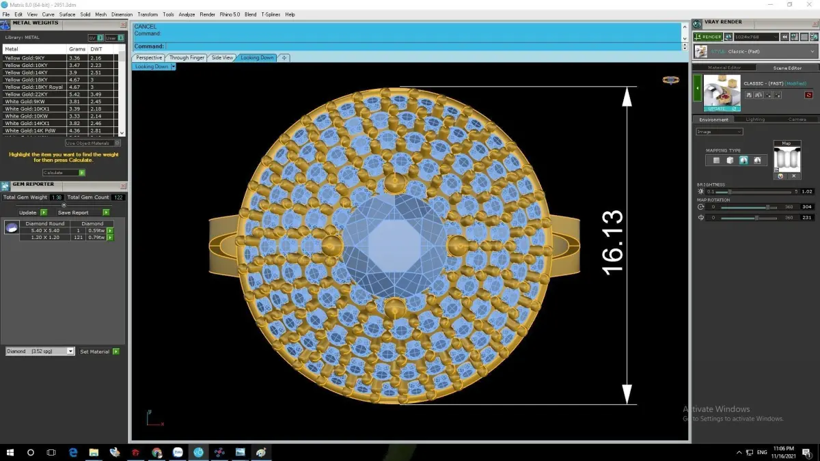Click the rewind arrows icon in VRay Render
This screenshot has height=461, width=820.
tap(786, 37)
